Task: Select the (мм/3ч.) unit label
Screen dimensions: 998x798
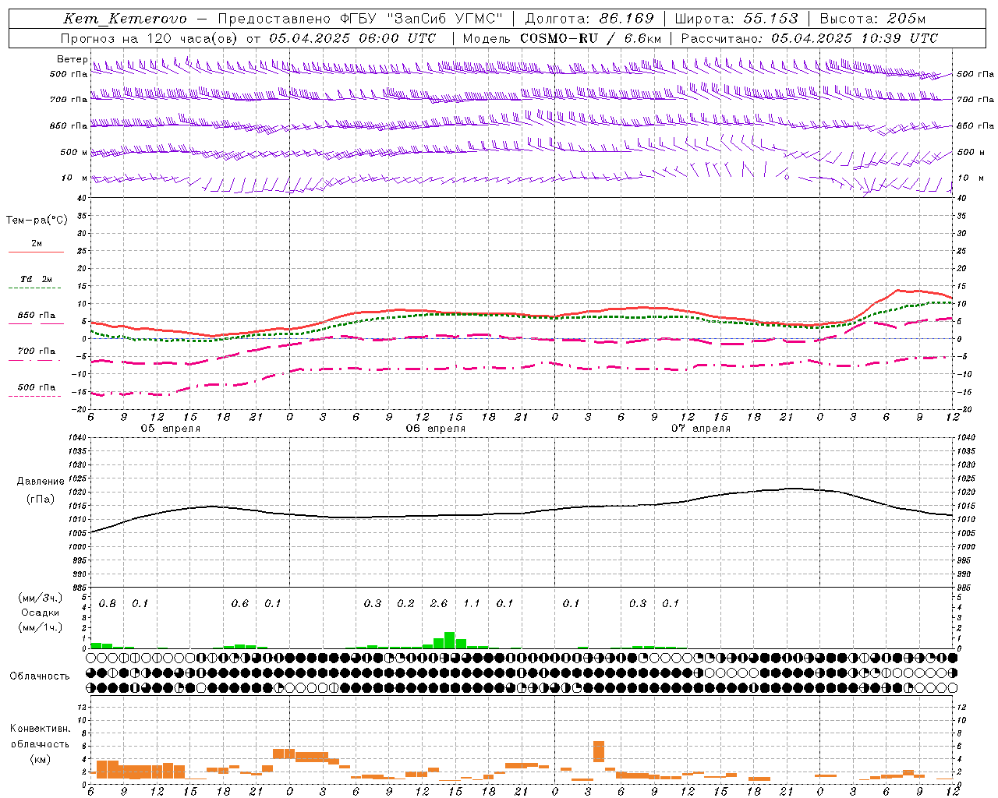Action: click(40, 598)
